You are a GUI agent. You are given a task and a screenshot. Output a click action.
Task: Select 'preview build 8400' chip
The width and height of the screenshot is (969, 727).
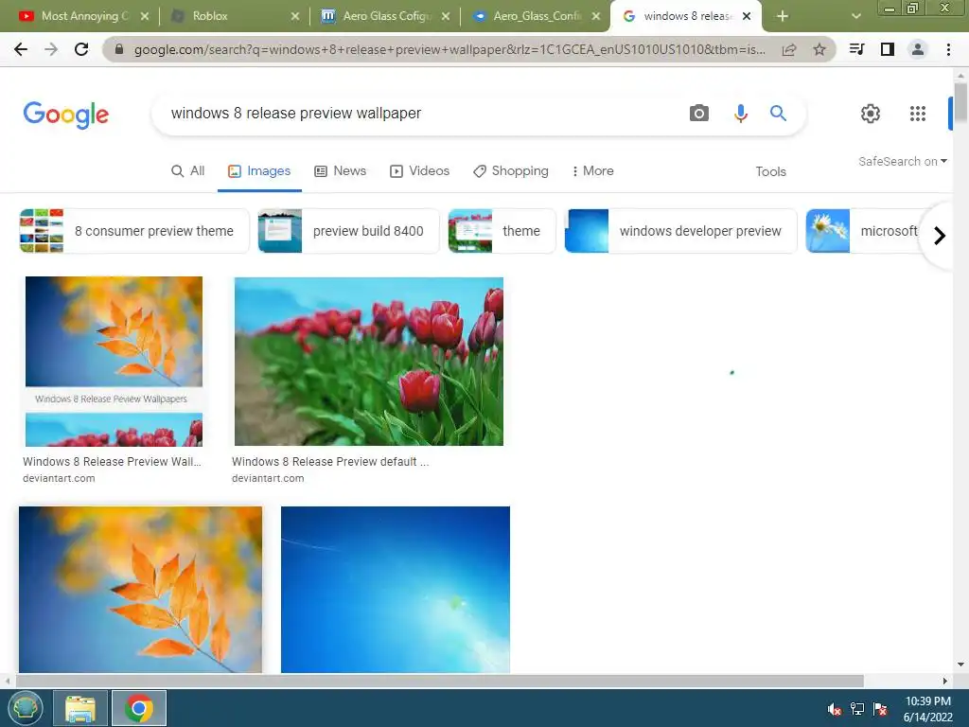[348, 231]
